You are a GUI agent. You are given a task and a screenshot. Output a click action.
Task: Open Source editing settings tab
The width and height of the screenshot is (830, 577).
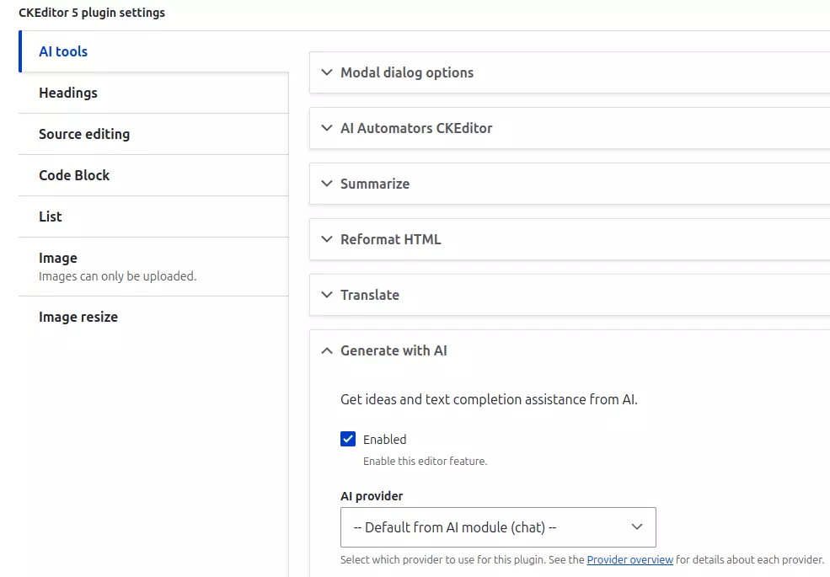pos(153,134)
